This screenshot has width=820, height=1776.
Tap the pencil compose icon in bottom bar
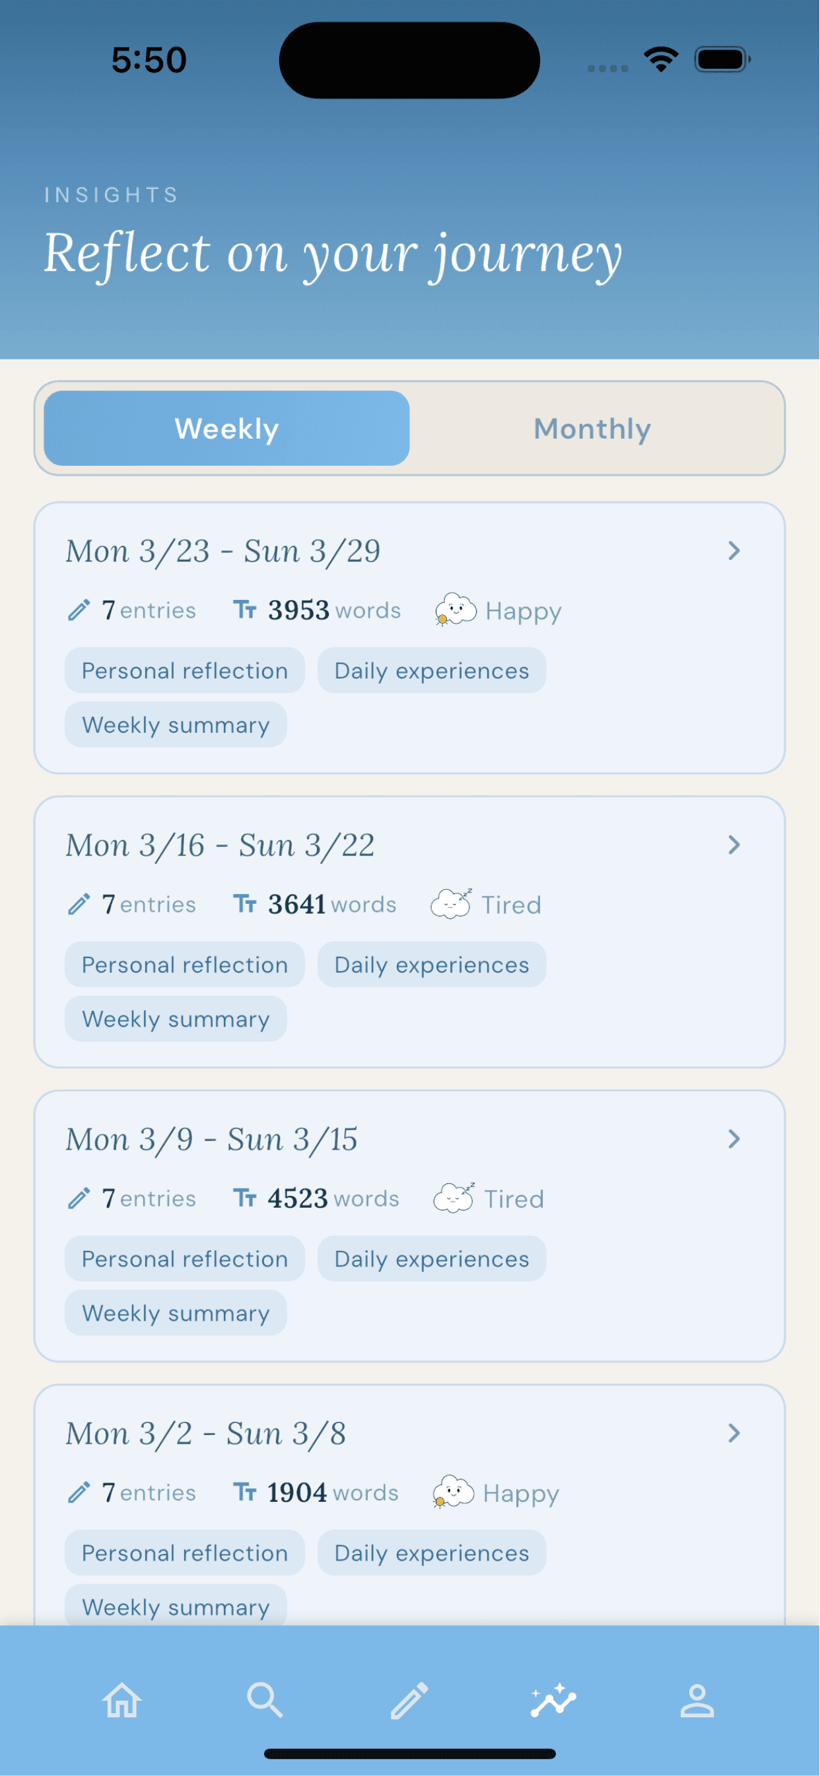coord(409,1701)
